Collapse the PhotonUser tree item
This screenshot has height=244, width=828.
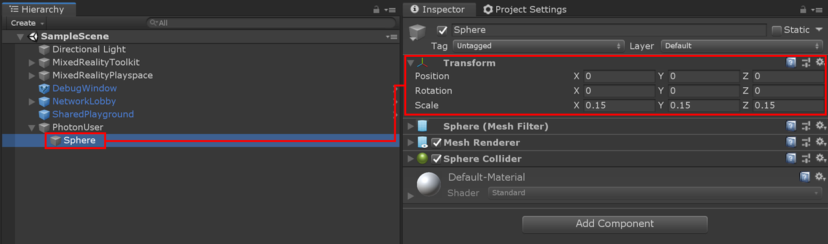(32, 127)
